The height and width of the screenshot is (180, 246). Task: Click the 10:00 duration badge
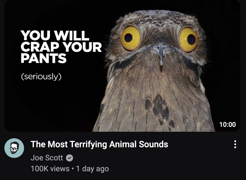[227, 124]
